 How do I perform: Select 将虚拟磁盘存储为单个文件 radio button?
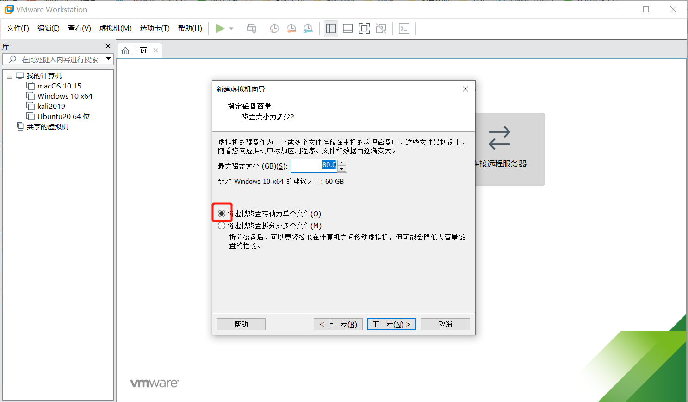pyautogui.click(x=222, y=214)
